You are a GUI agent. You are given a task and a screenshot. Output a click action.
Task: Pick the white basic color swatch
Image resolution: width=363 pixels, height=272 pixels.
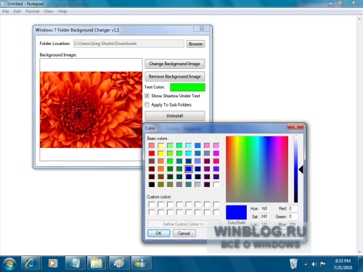(216, 184)
